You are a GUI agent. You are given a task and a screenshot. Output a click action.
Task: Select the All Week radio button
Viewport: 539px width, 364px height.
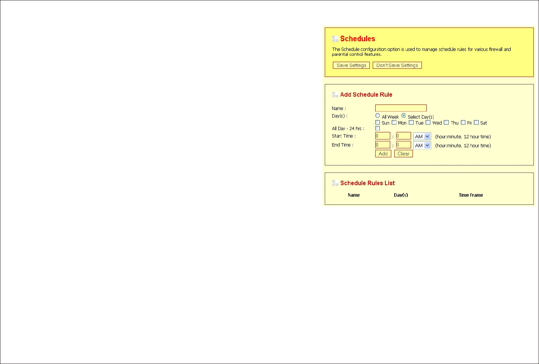tap(378, 116)
